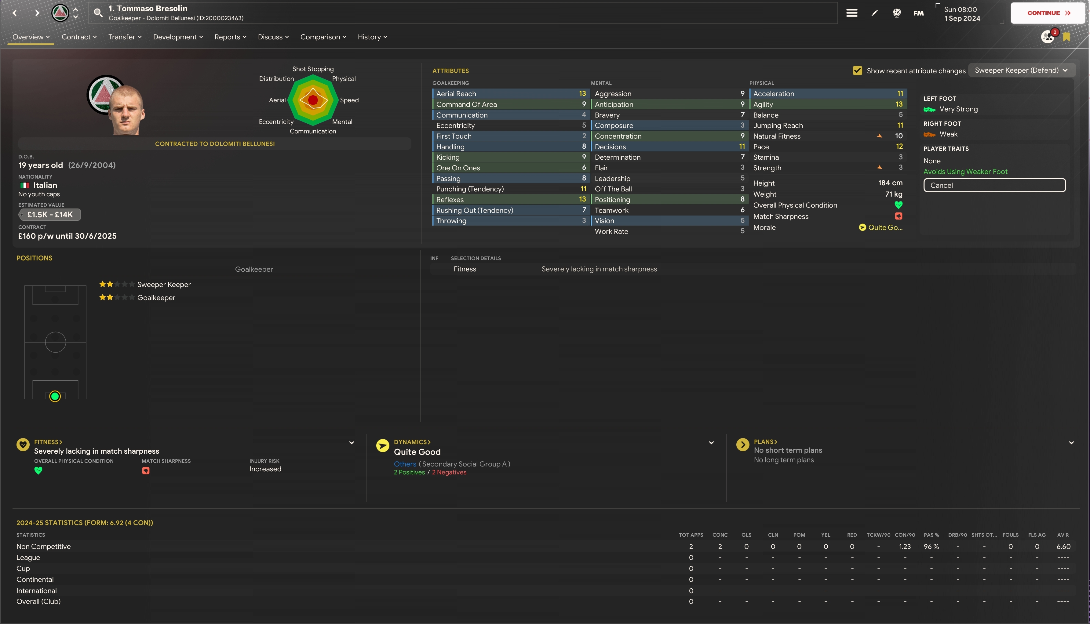1090x624 pixels.
Task: Click the forward navigation arrow
Action: [x=37, y=13]
